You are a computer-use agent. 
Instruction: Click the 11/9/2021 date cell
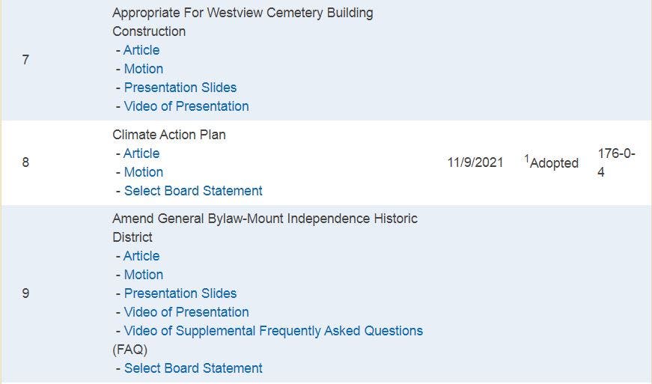[475, 162]
